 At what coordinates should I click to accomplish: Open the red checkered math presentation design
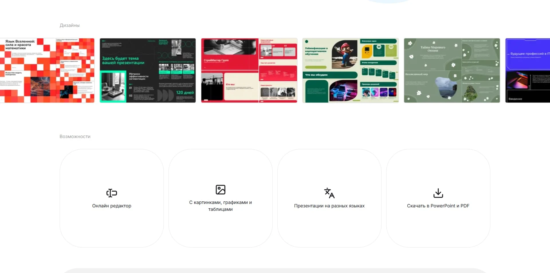(x=47, y=70)
